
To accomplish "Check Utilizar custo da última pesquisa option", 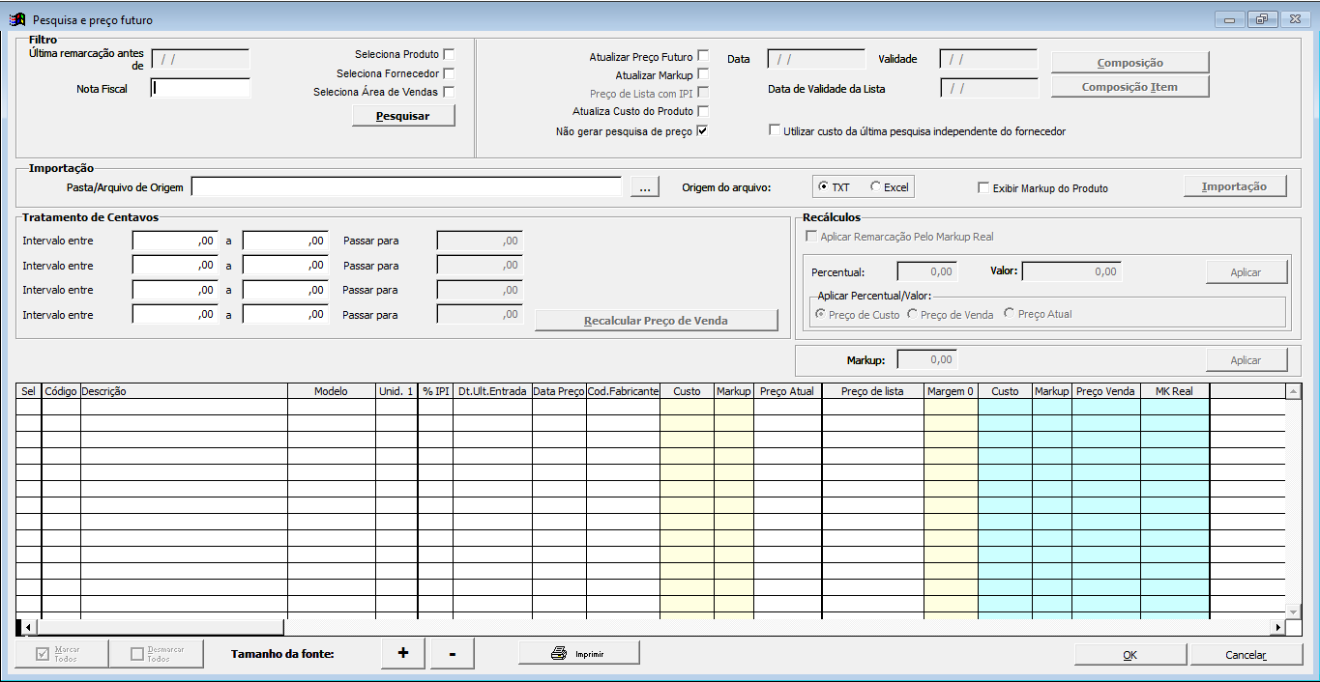I will click(774, 130).
